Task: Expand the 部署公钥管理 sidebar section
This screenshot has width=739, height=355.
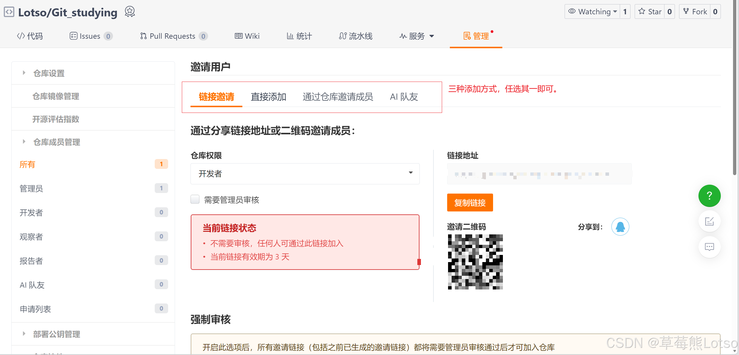Action: pyautogui.click(x=56, y=334)
